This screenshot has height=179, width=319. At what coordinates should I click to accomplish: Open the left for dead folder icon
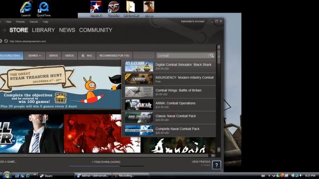[131, 8]
